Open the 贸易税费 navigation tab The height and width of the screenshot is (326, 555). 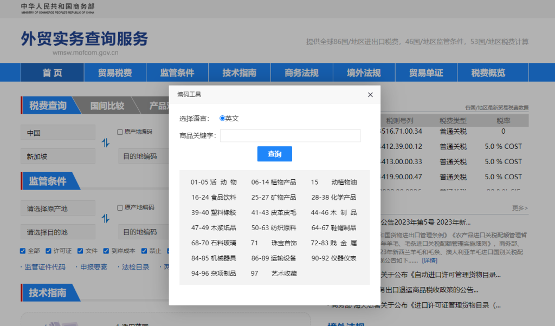[x=115, y=73]
